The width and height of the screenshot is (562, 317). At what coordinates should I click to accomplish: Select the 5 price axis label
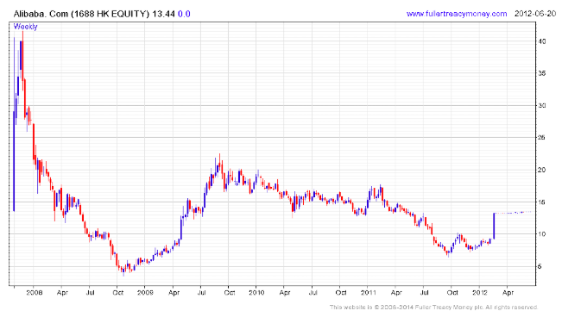click(x=540, y=266)
